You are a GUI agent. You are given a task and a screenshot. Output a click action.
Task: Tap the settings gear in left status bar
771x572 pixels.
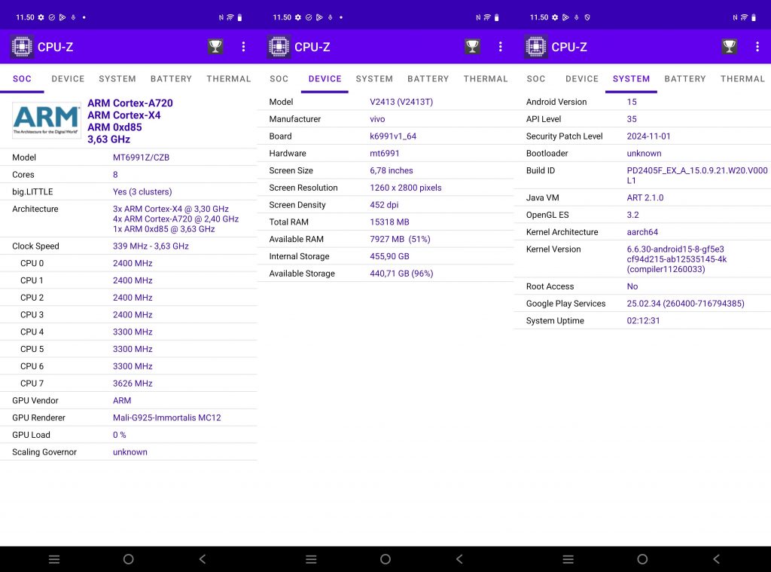41,17
